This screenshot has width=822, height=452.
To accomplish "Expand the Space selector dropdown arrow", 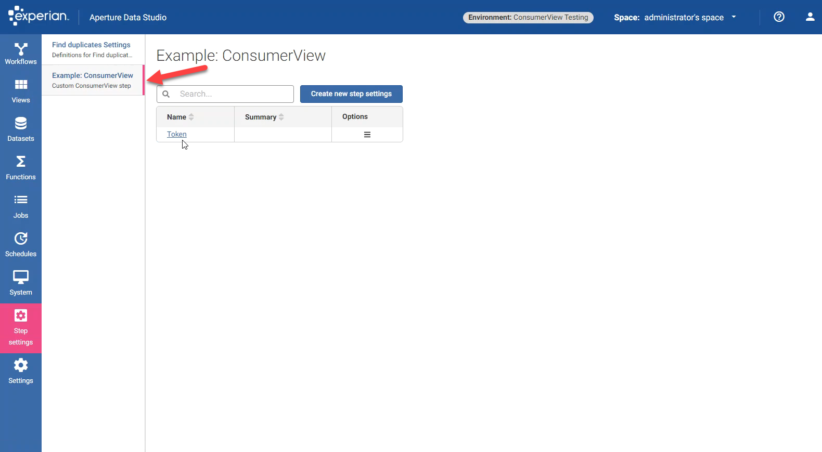I will [x=734, y=17].
